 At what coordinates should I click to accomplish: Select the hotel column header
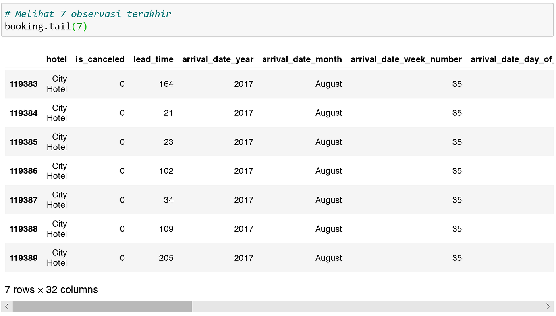click(56, 59)
